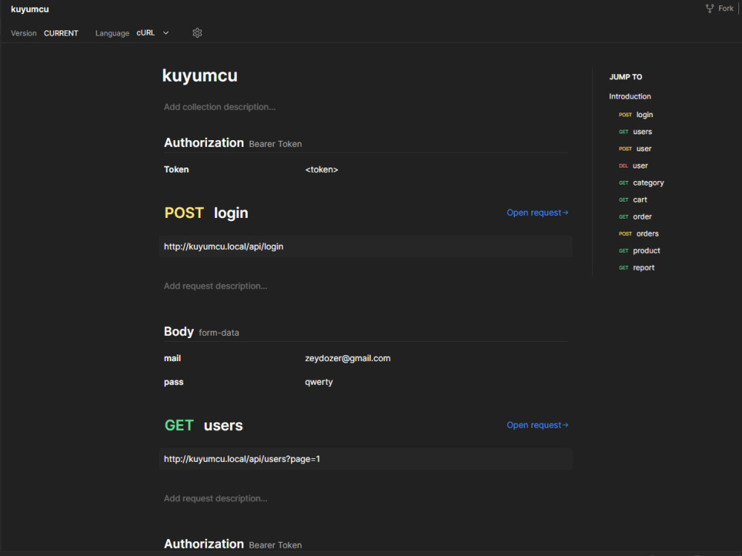Jump to GET report in sidebar

(637, 268)
